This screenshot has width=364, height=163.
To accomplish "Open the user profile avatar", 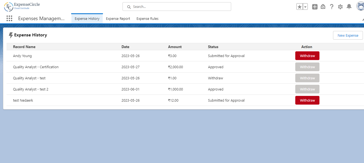I will tap(360, 6).
